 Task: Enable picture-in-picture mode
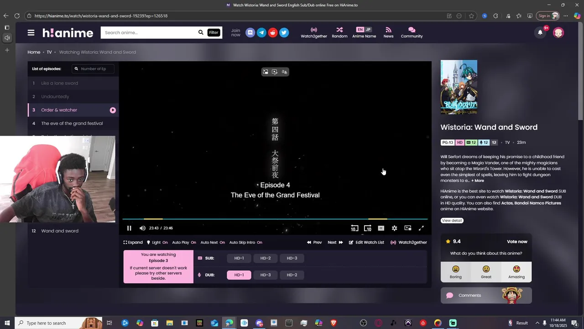408,228
